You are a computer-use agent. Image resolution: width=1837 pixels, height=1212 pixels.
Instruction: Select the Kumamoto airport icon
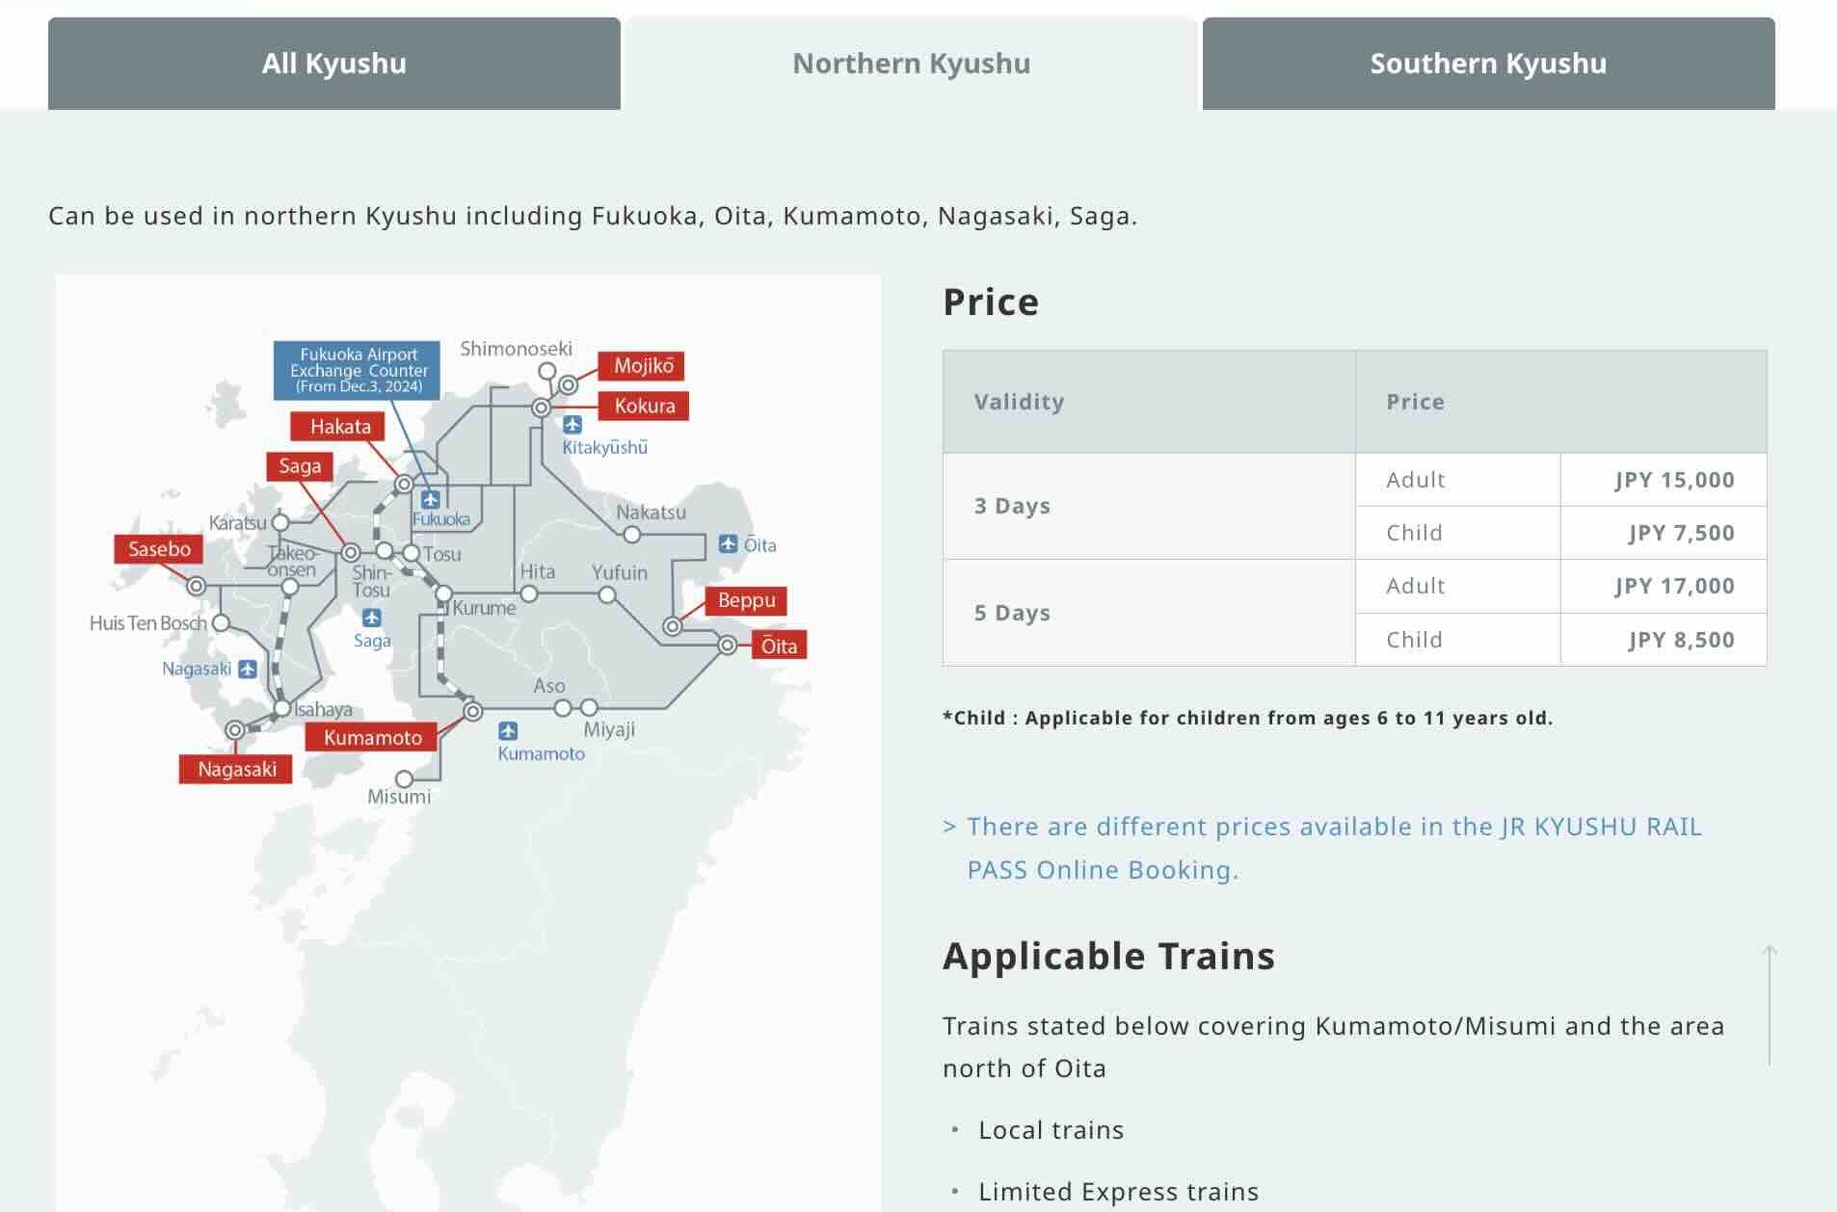pos(509,728)
